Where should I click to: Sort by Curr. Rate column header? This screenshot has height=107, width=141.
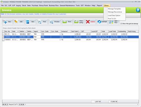coord(56,31)
